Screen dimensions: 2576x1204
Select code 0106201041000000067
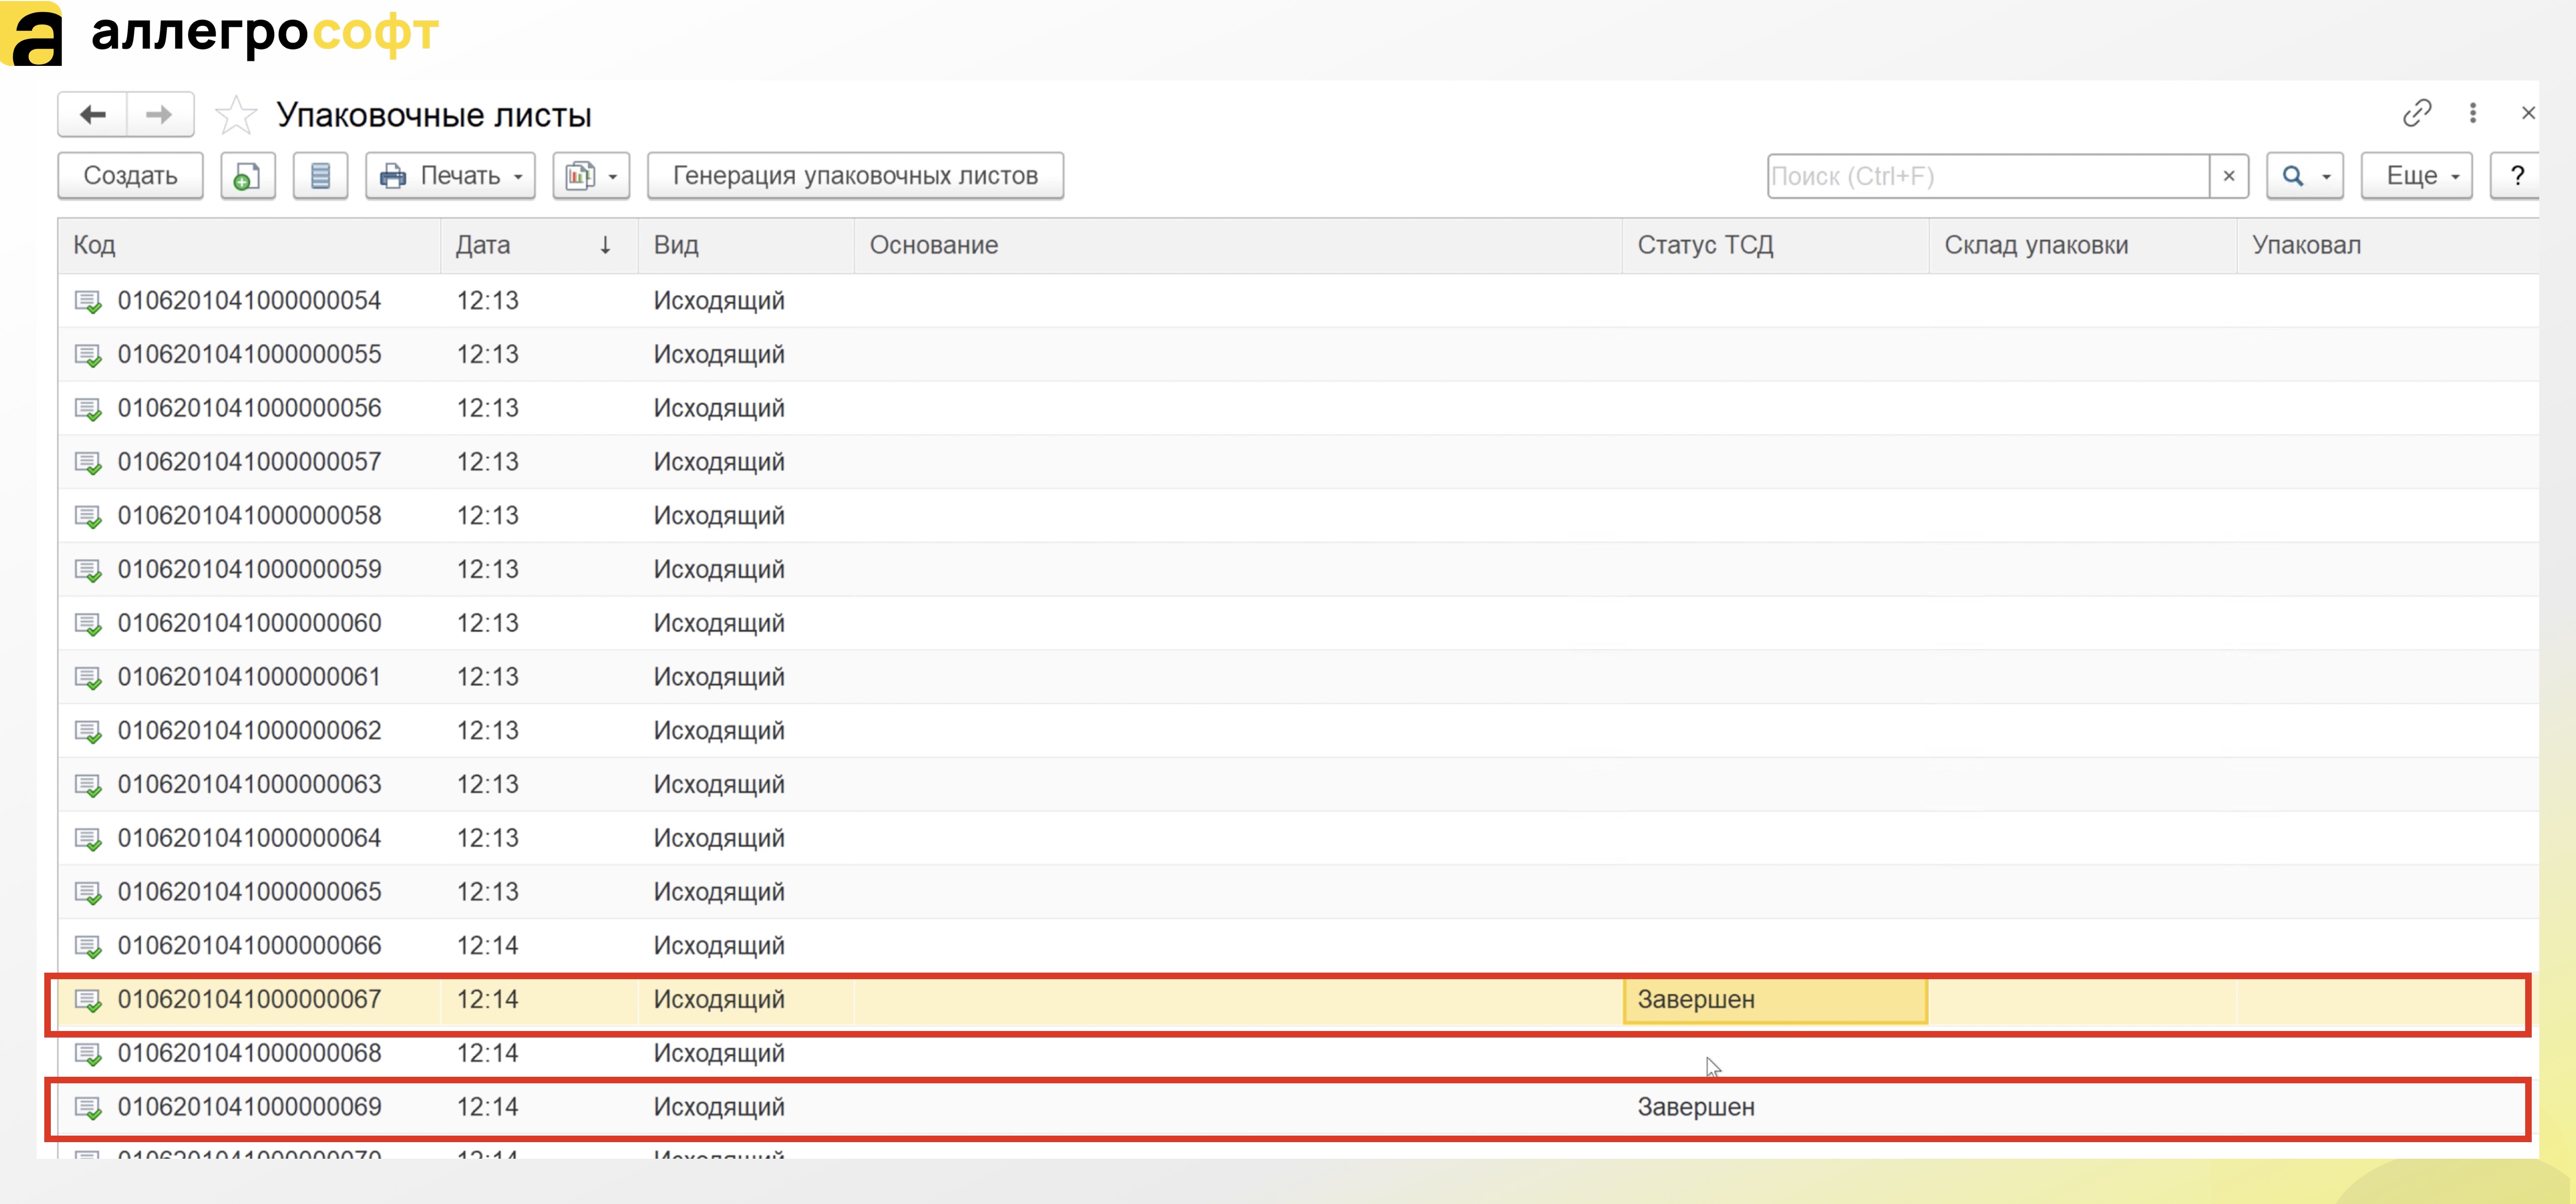tap(250, 1000)
